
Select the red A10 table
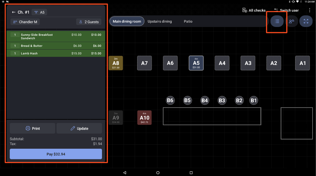(x=144, y=118)
